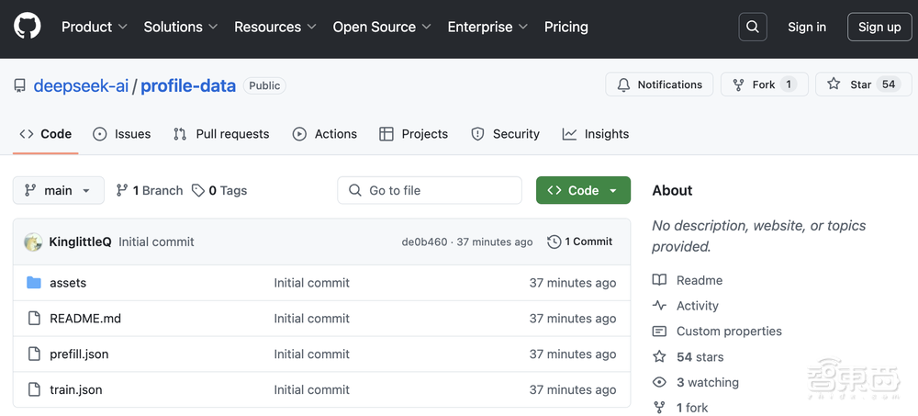This screenshot has height=416, width=918.
Task: Expand the Product menu
Action: 94,27
